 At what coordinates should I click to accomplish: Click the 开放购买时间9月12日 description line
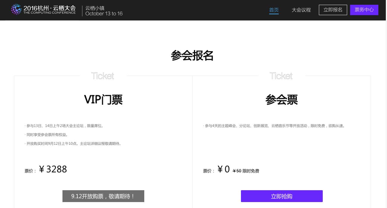click(74, 144)
